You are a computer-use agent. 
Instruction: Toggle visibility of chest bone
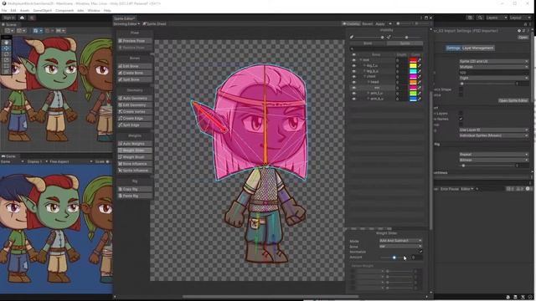point(353,76)
